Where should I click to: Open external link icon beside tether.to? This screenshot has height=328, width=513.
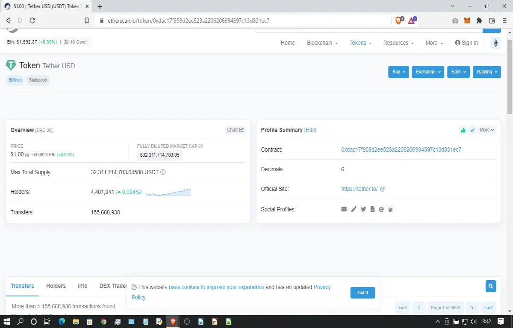(382, 189)
